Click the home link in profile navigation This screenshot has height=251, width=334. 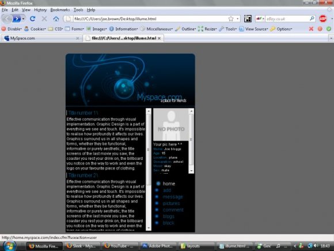169,183
